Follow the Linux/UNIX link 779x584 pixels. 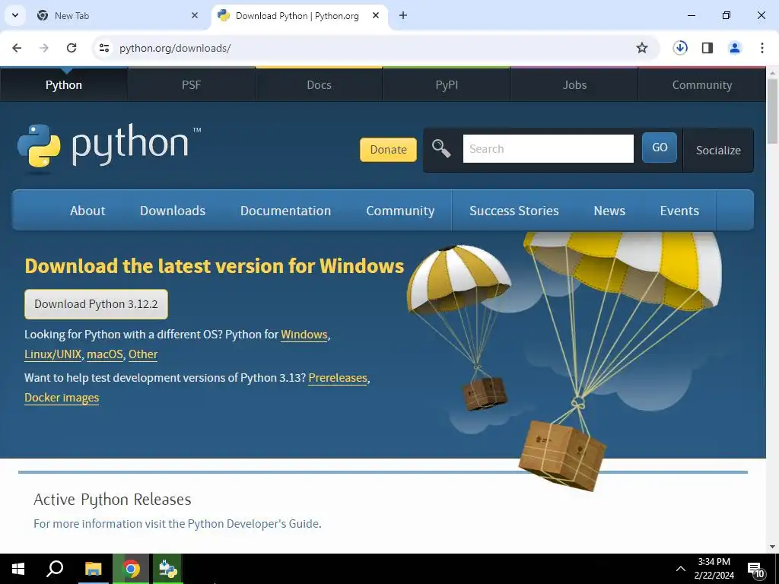(52, 354)
